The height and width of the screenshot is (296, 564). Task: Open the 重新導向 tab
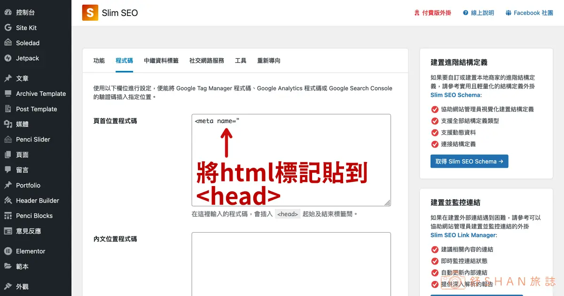(269, 61)
